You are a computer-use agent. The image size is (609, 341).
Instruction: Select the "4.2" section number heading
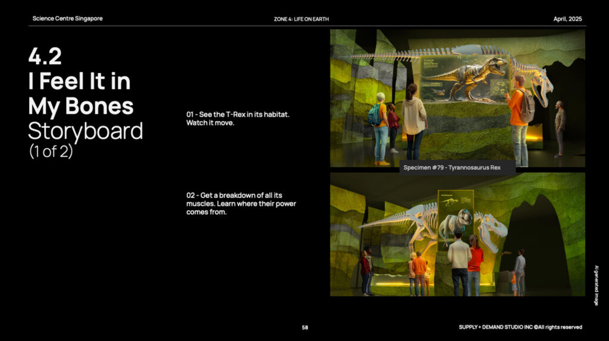tap(45, 57)
